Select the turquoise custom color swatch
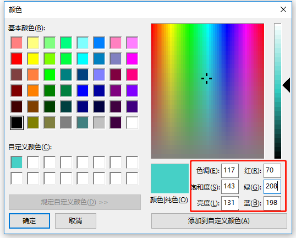This screenshot has height=238, width=296. pos(17,162)
